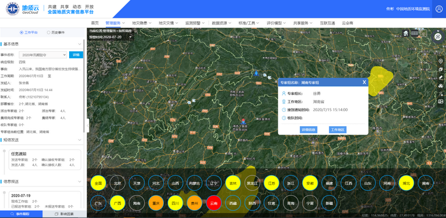The width and height of the screenshot is (446, 218).
Task: Collapse the 基本信息 section
Action: 80,44
